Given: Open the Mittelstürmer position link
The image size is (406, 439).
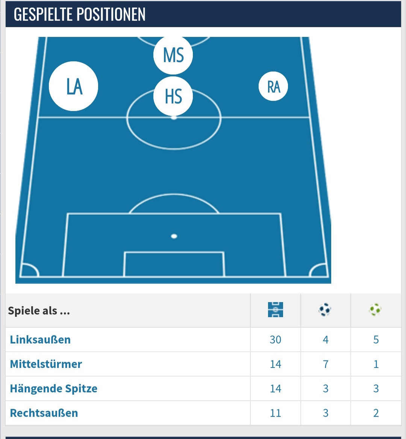Looking at the screenshot, I should pyautogui.click(x=46, y=364).
